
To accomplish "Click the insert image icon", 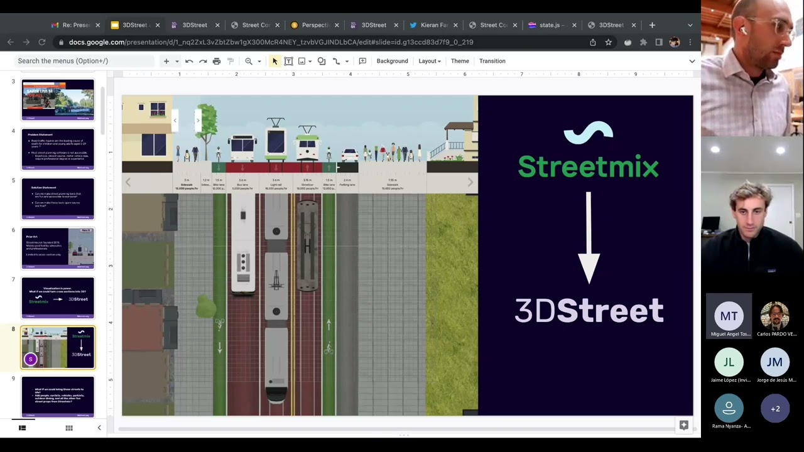I will pos(302,61).
